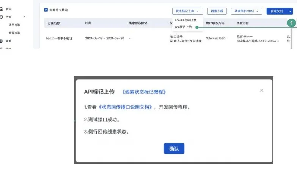The width and height of the screenshot is (300, 190).
Task: Click the 首页 home icon in sidebar
Action: click(2, 9)
